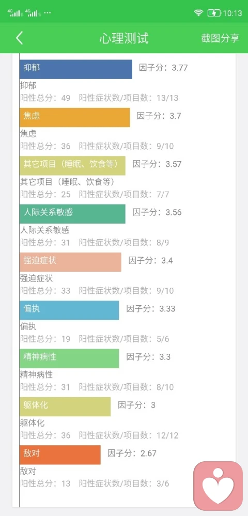Screen dimensions: 248x516
Task: Tap the three-dot notification indicator
Action: [48, 13]
